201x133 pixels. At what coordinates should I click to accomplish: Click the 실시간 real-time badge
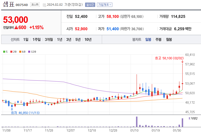90,5
